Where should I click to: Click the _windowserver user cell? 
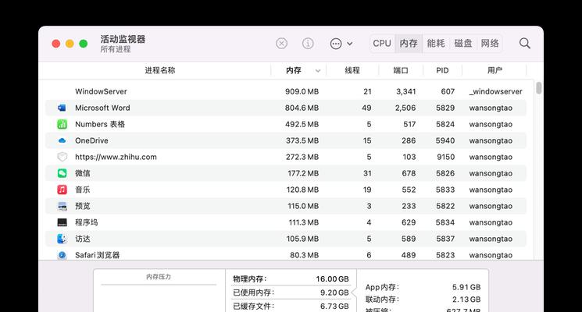tap(495, 91)
